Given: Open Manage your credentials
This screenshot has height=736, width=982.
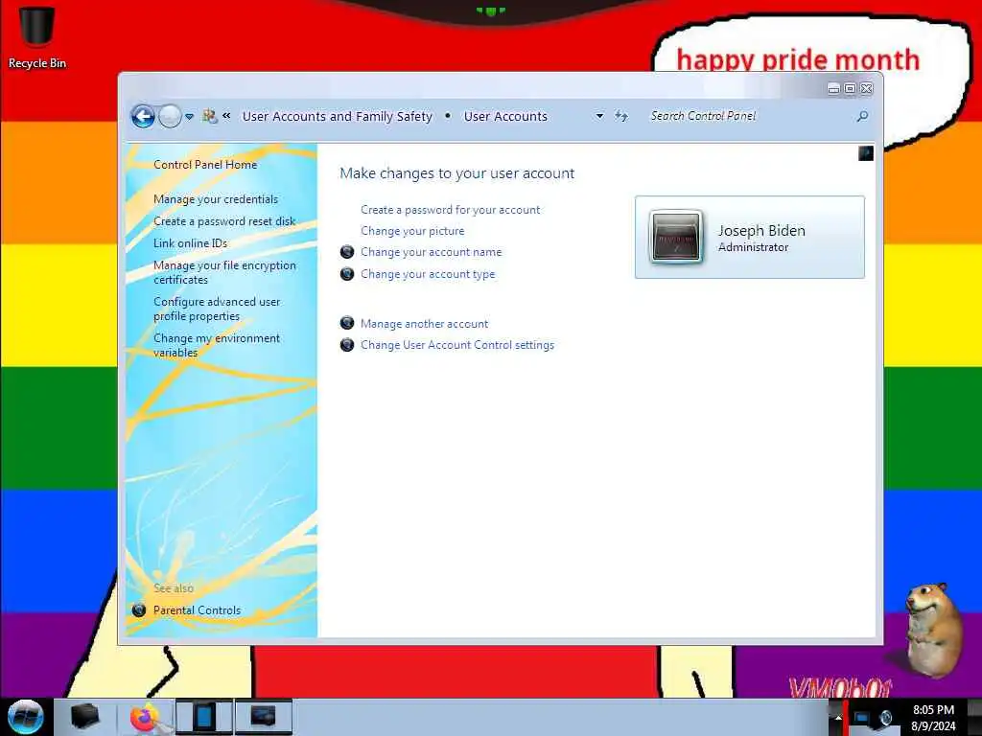Looking at the screenshot, I should tap(216, 199).
